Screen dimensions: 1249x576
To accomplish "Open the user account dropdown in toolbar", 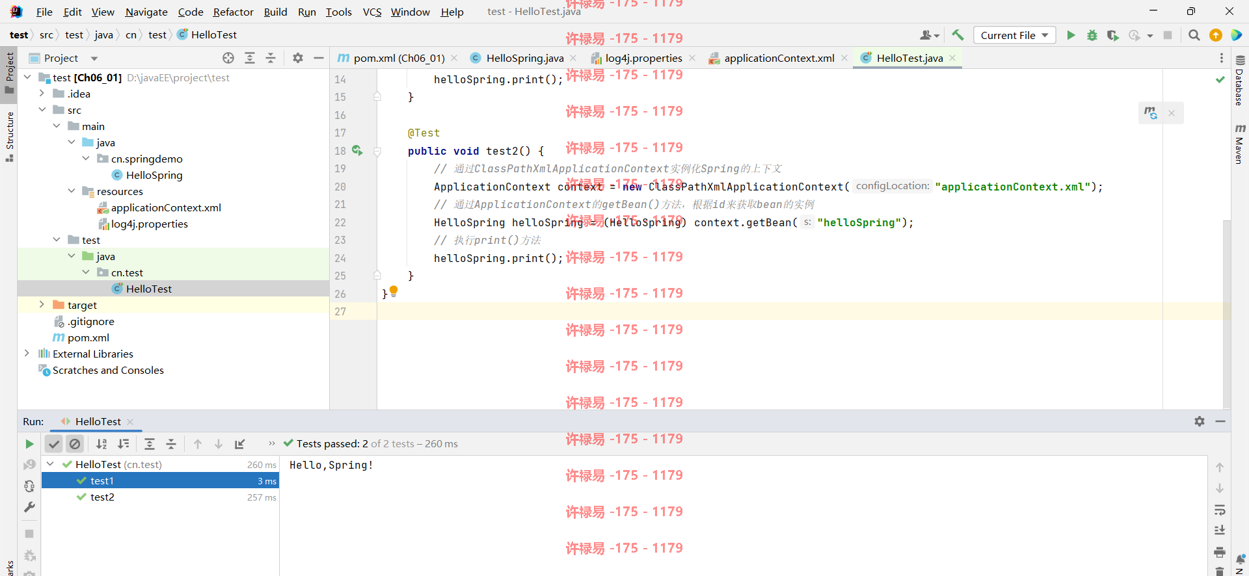I will click(930, 35).
